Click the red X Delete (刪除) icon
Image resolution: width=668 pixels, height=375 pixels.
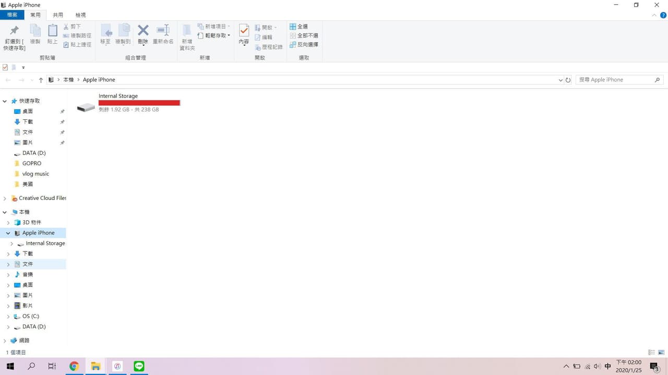143,34
